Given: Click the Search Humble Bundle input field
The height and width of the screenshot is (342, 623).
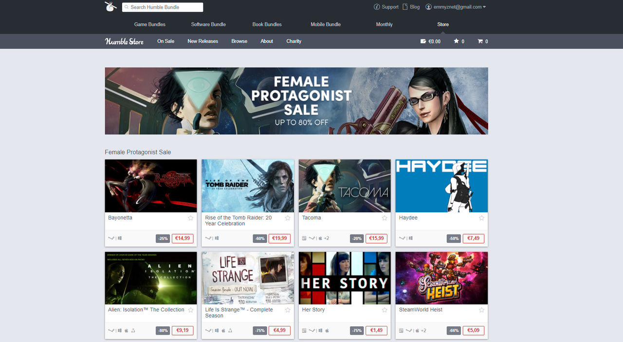Looking at the screenshot, I should (163, 7).
